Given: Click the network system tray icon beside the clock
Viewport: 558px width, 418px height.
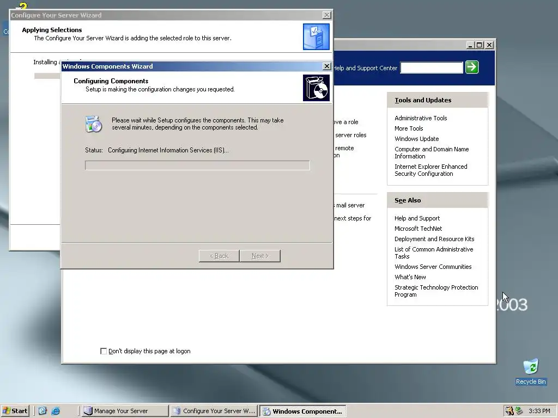Looking at the screenshot, I should point(519,411).
